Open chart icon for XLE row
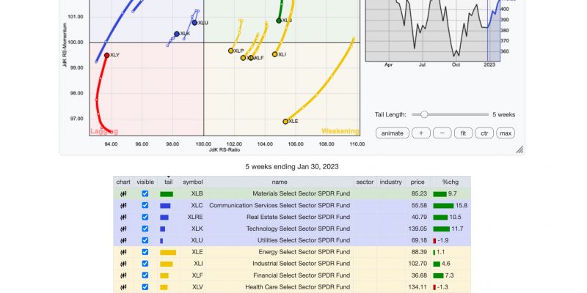Image resolution: width=587 pixels, height=293 pixels. click(x=123, y=252)
